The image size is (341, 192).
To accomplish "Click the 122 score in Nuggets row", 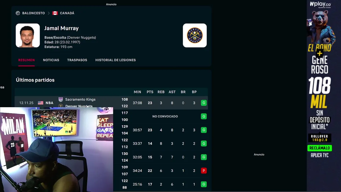I will click(125, 106).
